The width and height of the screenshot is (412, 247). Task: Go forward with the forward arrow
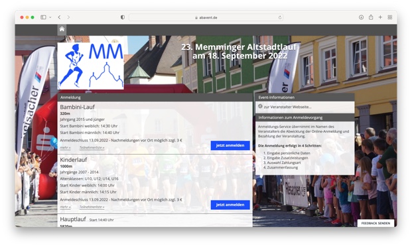click(68, 17)
